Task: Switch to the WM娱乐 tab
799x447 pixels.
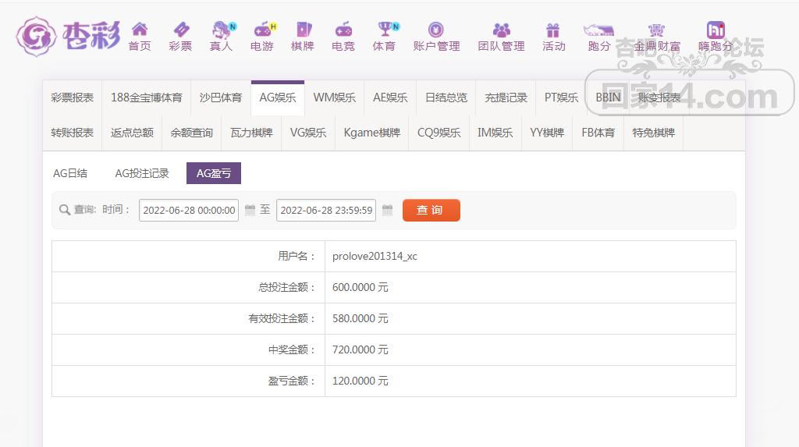Action: point(334,98)
